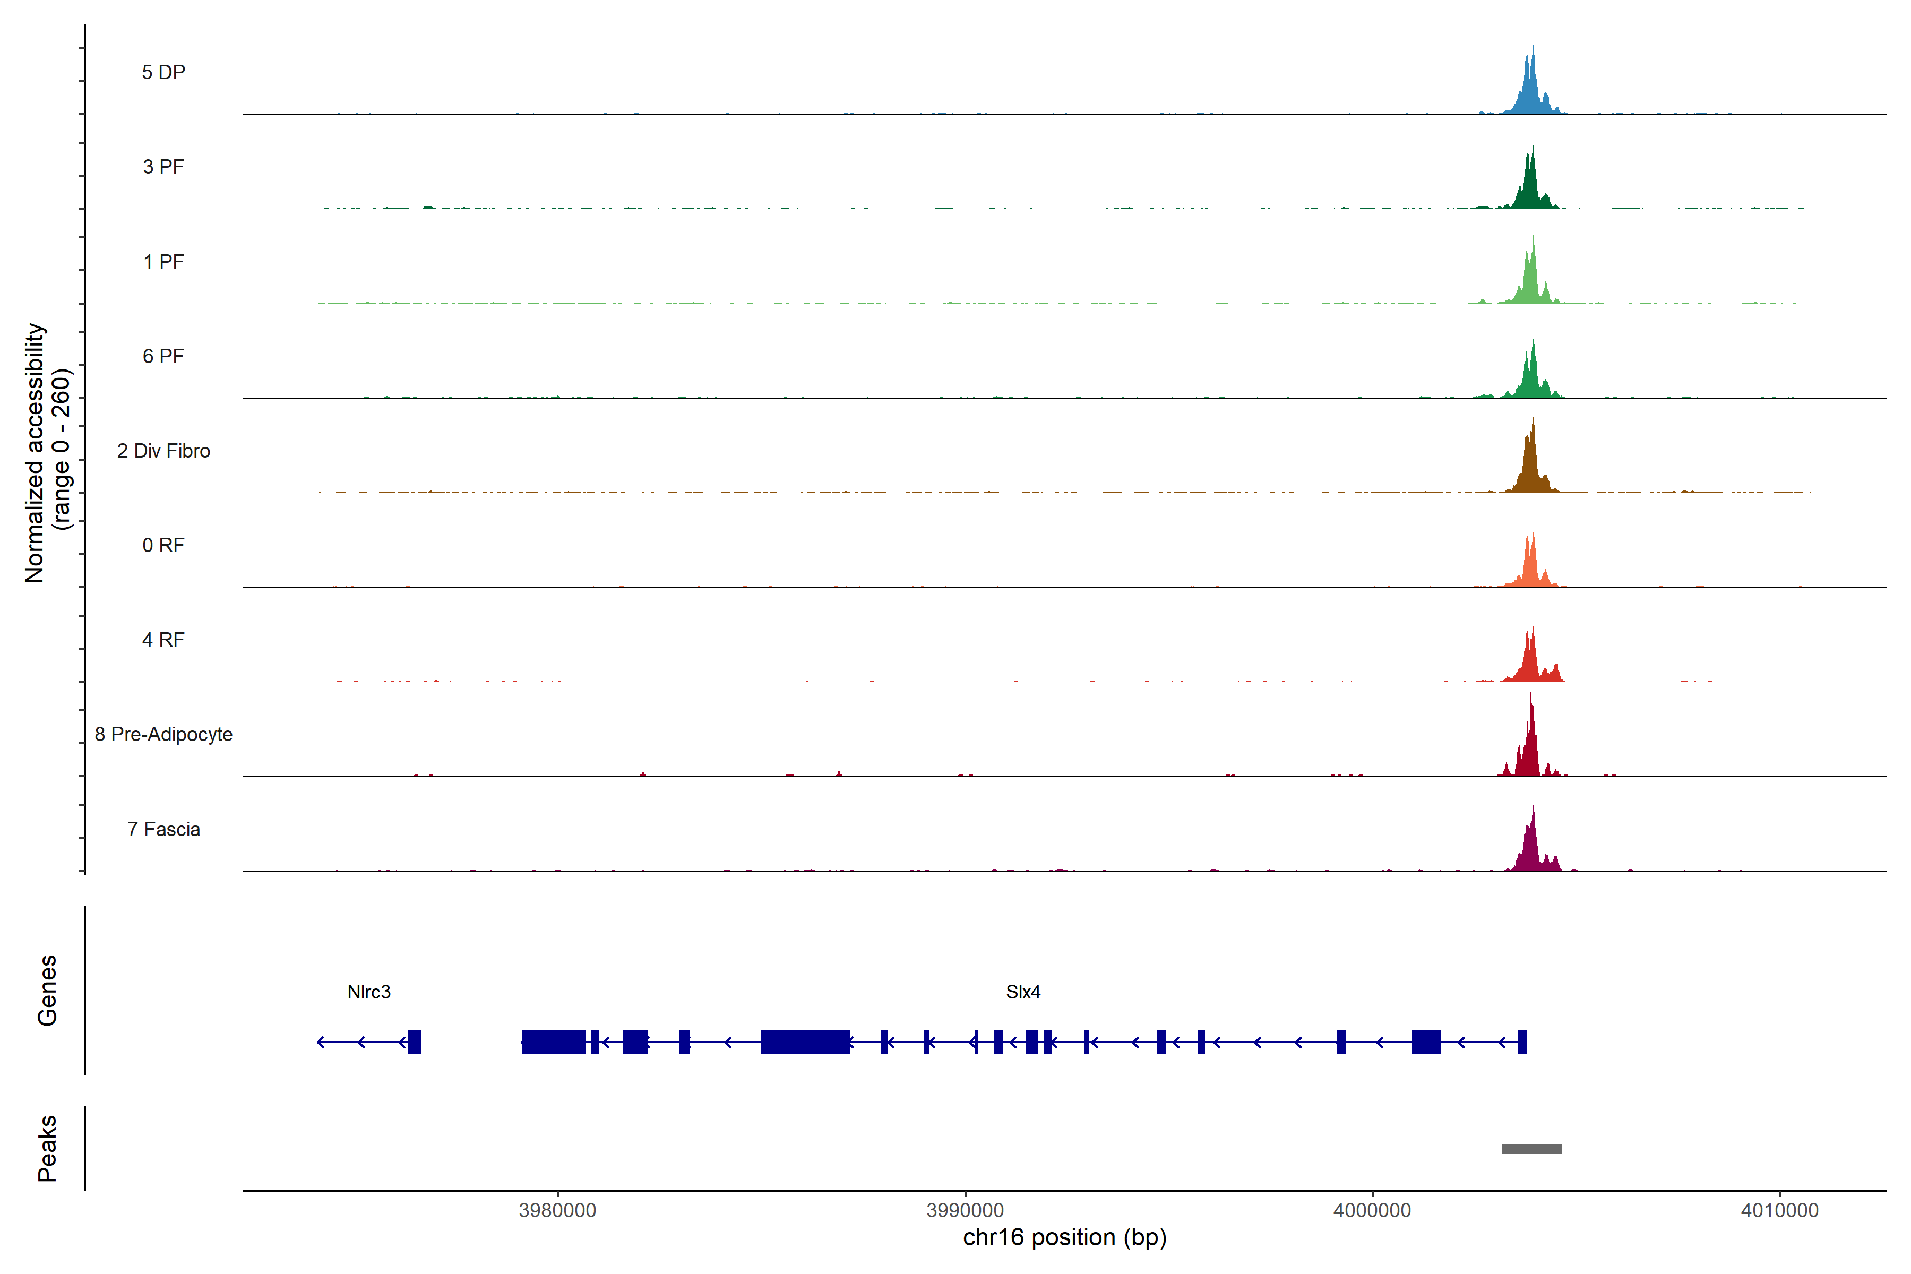Click the 4000000 axis tick label
The height and width of the screenshot is (1274, 1911).
tap(1372, 1210)
